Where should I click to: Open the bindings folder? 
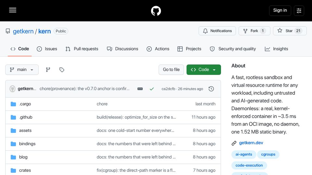click(27, 144)
